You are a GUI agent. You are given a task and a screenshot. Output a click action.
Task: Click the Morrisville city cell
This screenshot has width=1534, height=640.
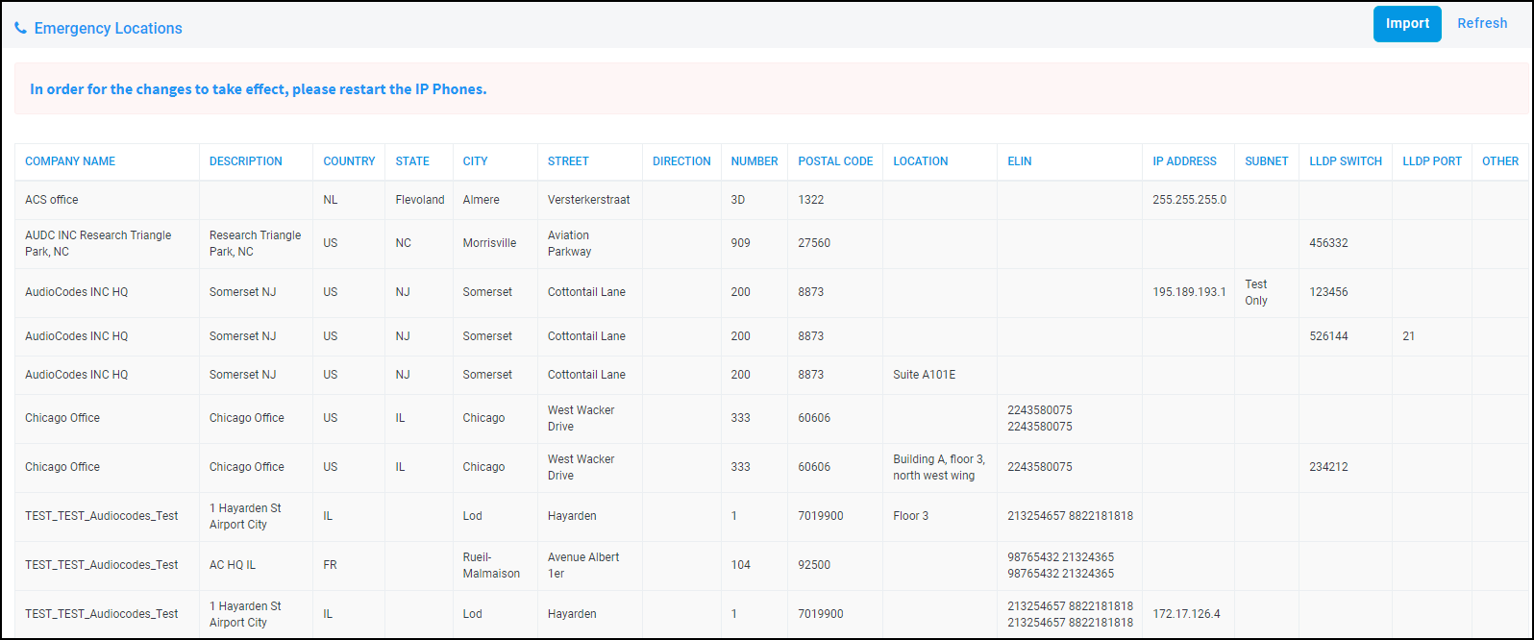point(489,243)
